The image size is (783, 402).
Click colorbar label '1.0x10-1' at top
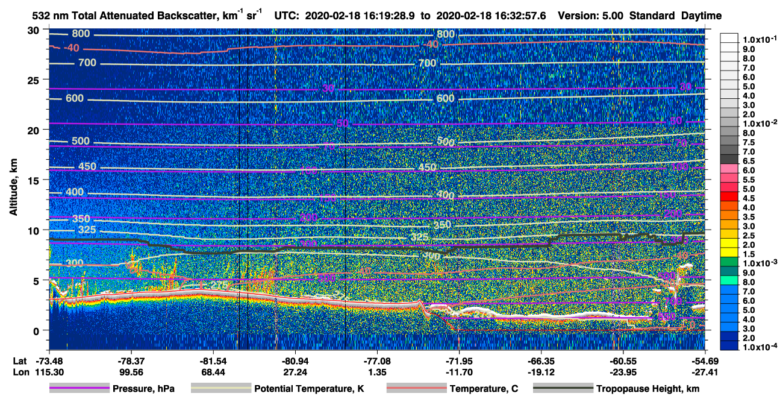tap(761, 39)
